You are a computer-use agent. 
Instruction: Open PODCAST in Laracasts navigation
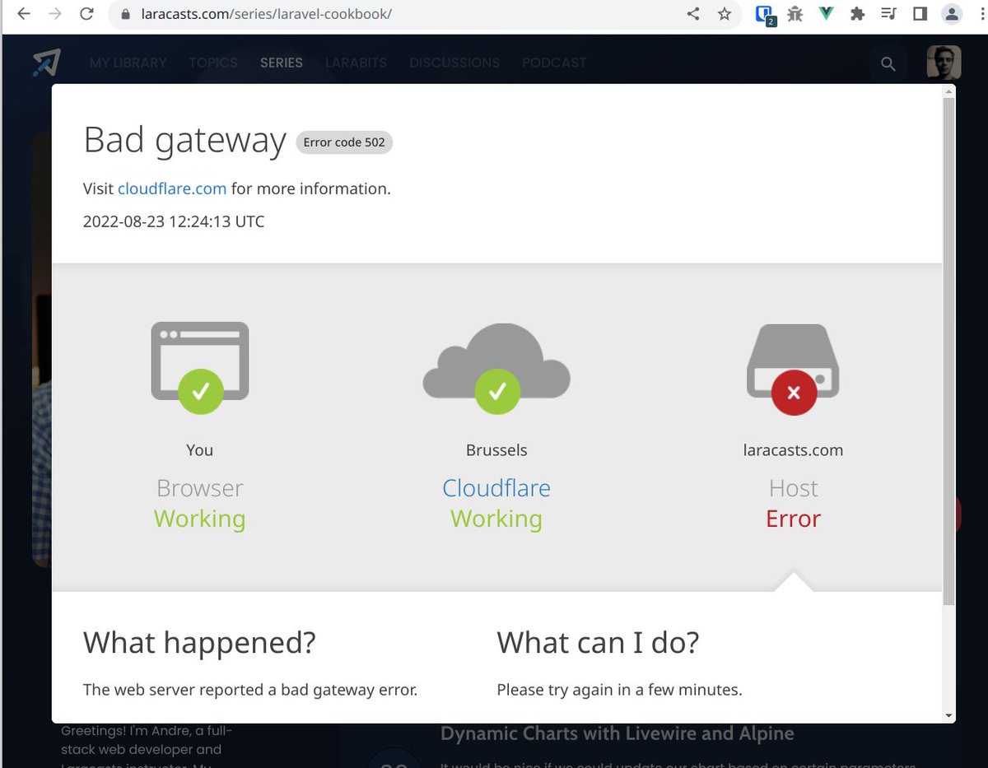[x=554, y=63]
